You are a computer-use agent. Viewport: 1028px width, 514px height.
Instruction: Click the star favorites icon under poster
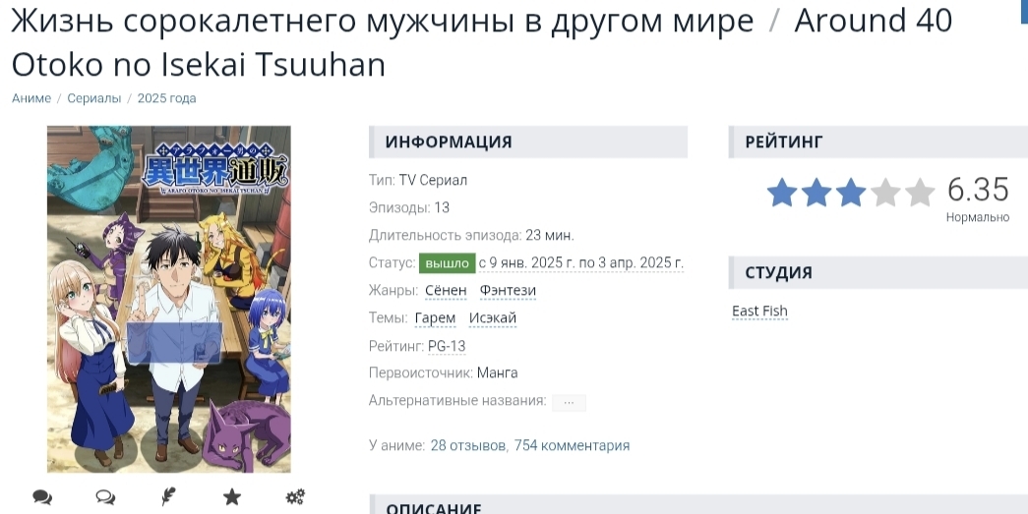[x=232, y=497]
